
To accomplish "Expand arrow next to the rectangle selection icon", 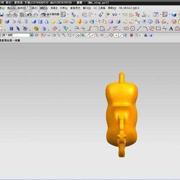I will click(x=73, y=35).
